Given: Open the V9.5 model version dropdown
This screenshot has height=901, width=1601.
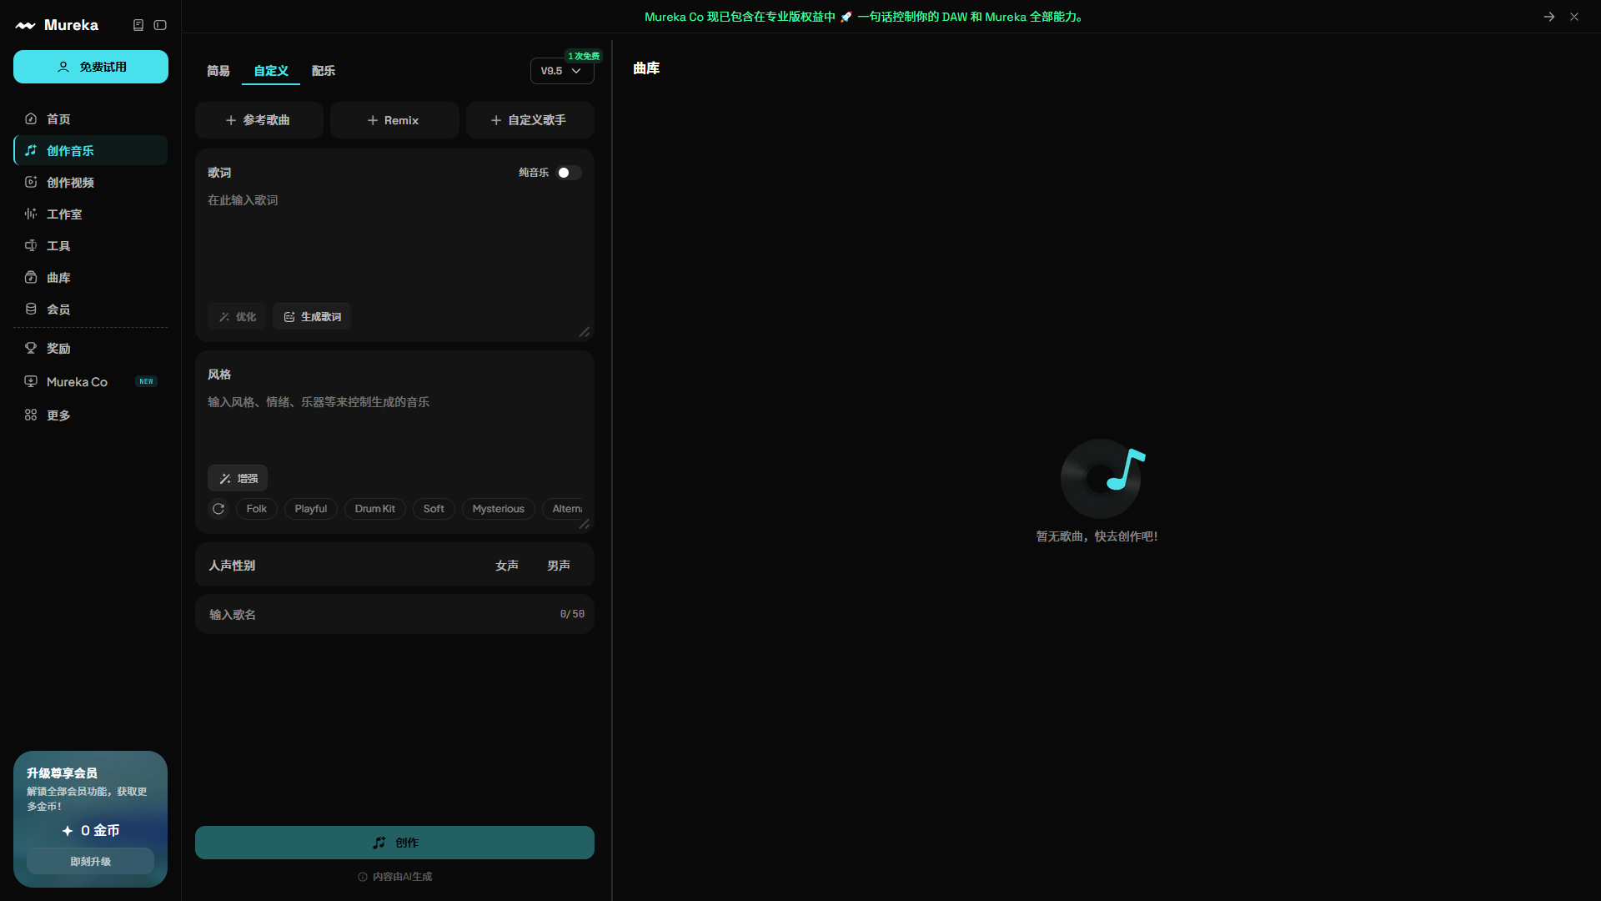Looking at the screenshot, I should point(562,71).
